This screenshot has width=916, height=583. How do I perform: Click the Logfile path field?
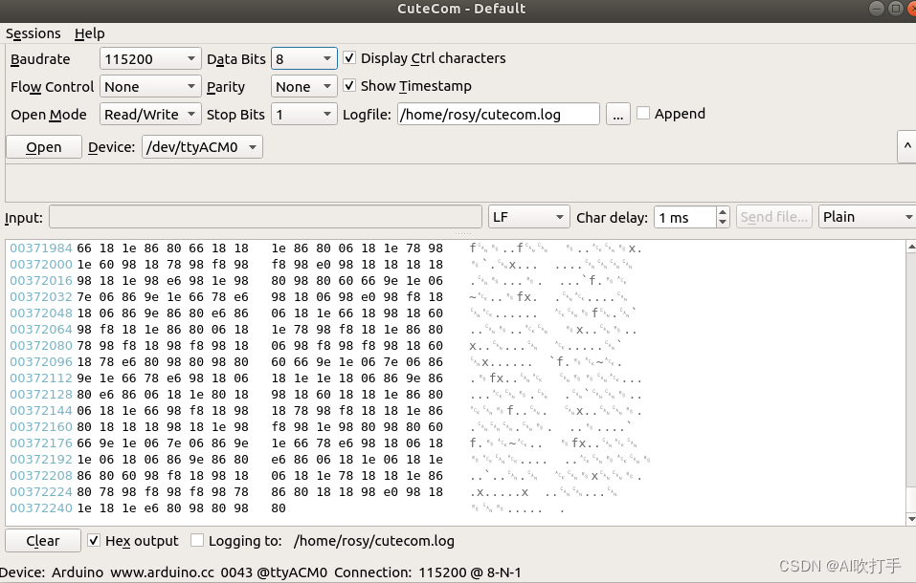coord(499,115)
